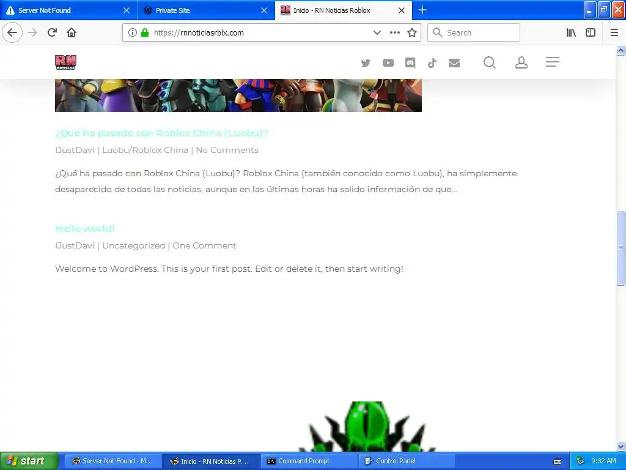Open IJustDavi author link on Hello world post
Image resolution: width=626 pixels, height=470 pixels.
(75, 246)
